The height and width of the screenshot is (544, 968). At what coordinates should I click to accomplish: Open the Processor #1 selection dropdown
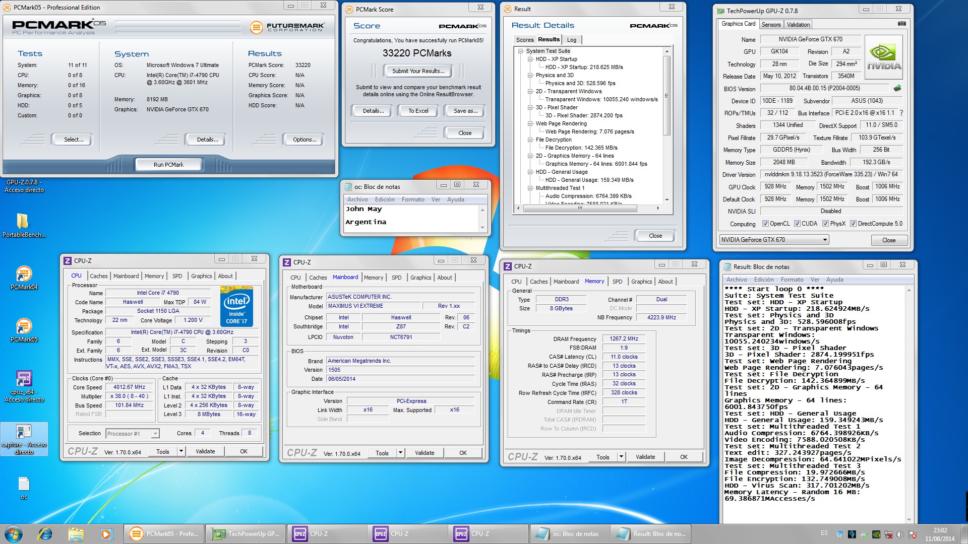click(x=133, y=433)
